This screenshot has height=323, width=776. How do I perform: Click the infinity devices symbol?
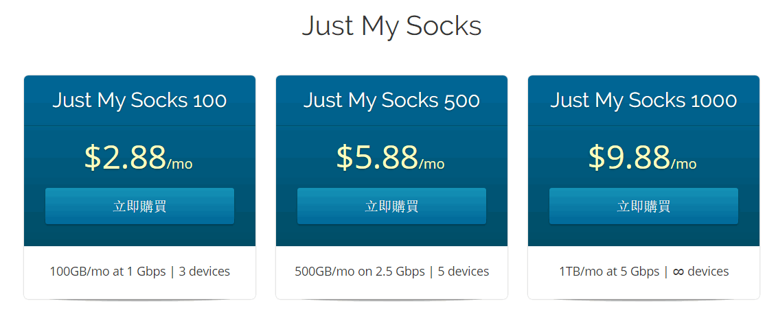coord(678,272)
